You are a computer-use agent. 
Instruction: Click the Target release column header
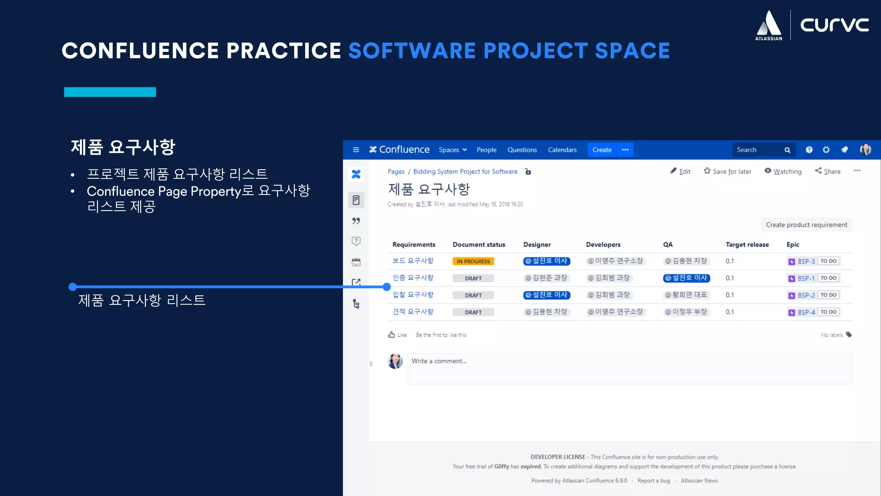click(x=747, y=245)
